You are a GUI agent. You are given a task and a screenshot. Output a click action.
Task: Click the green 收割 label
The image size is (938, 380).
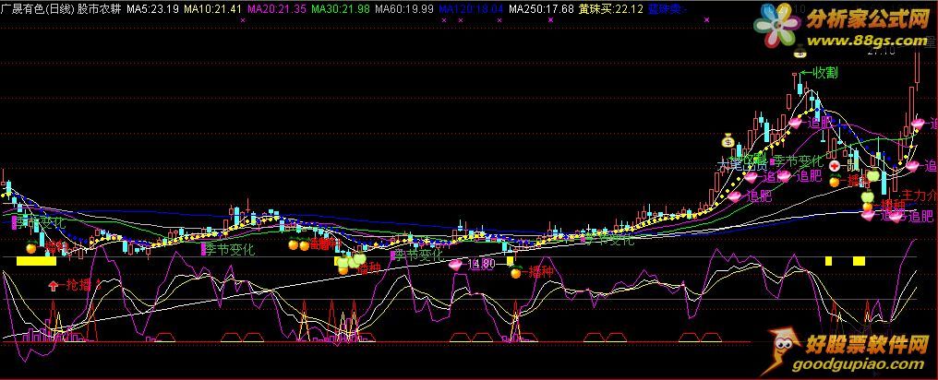click(824, 73)
